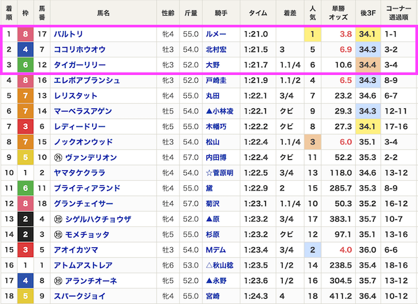Click the 単勝オッズ column header
Viewport: 418px width, 304px height.
click(338, 13)
